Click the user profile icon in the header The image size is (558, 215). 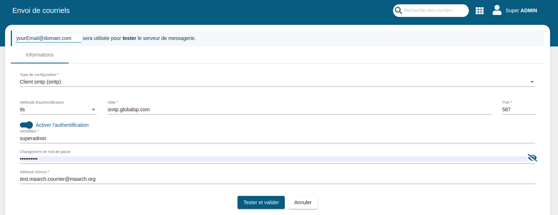click(x=497, y=10)
